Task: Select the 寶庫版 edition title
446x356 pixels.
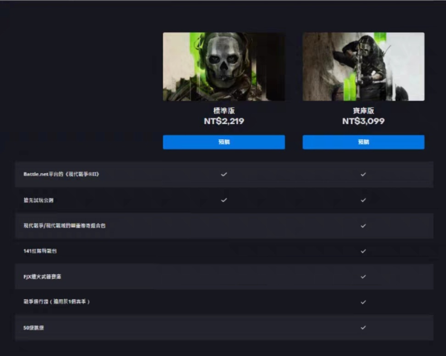Action: click(x=363, y=111)
